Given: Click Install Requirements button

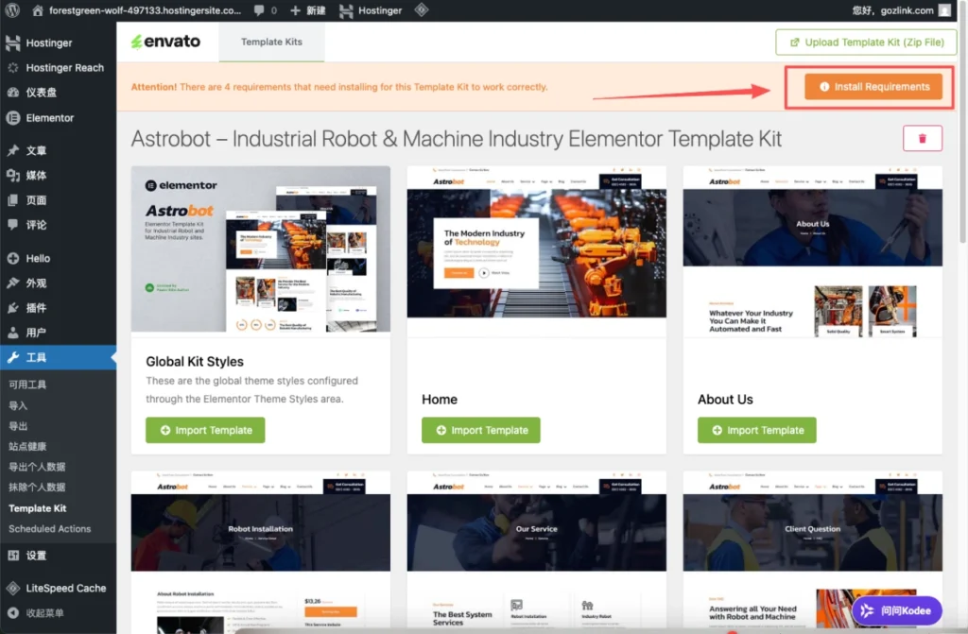Looking at the screenshot, I should point(873,86).
